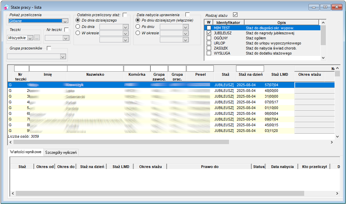
Task: Select row with Staż LMD 07|05|17
Action: pos(171,102)
